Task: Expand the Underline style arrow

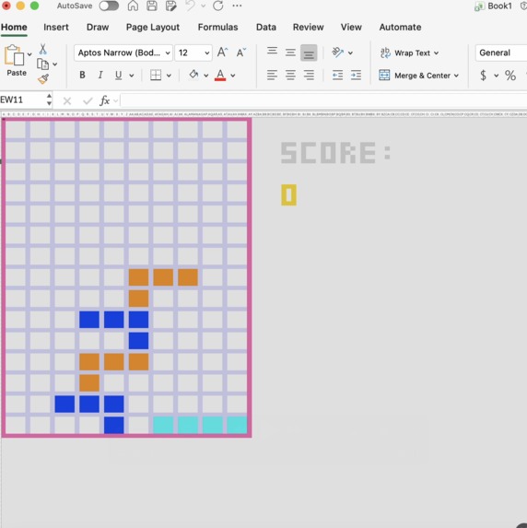Action: [x=132, y=76]
